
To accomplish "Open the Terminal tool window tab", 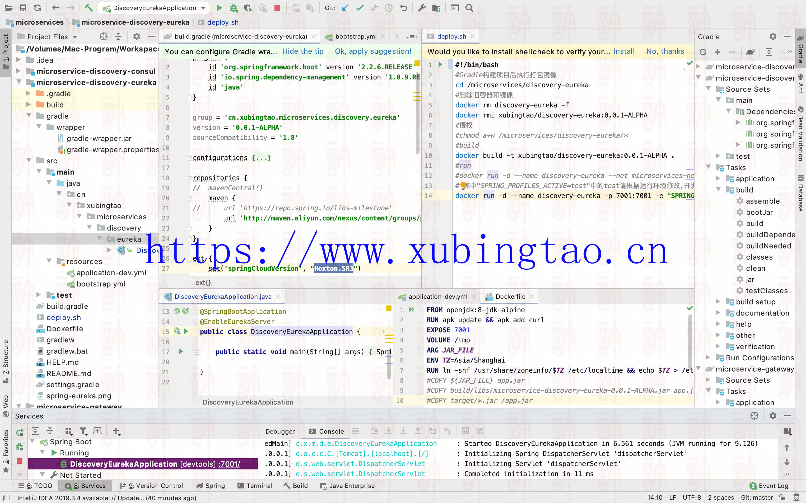I will [254, 486].
